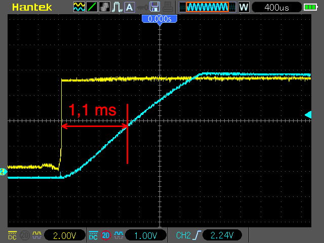Image resolution: width=324 pixels, height=243 pixels.
Task: Click the pulse waveform icon in top bar
Action: pos(117,7)
